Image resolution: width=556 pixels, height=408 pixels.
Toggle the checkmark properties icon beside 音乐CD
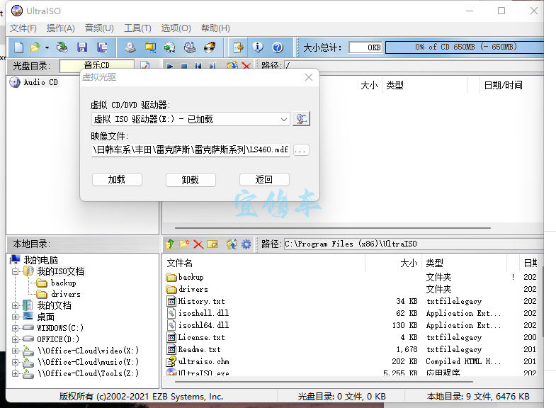(144, 66)
